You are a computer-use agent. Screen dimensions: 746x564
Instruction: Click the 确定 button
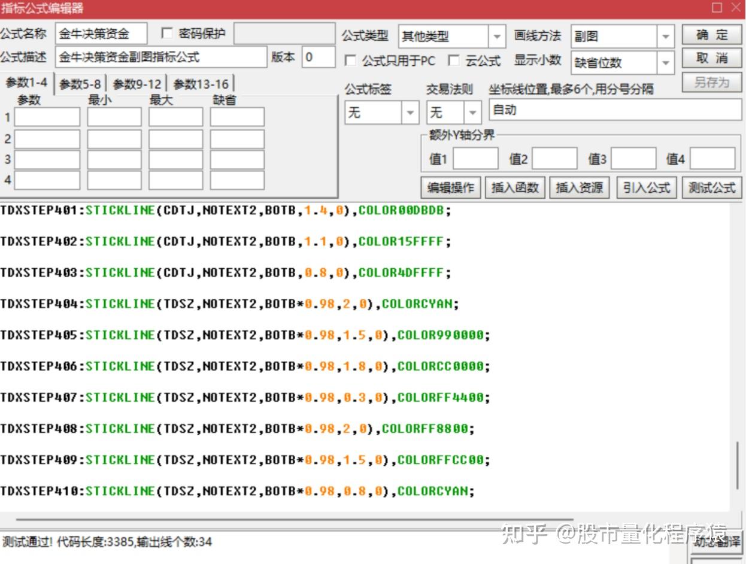[x=711, y=35]
